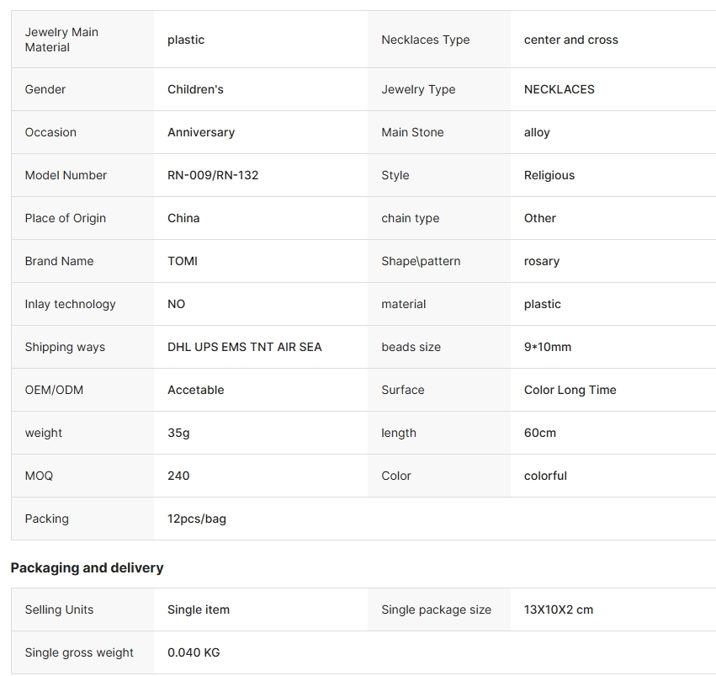Click the Jewelry Main Material label

click(61, 40)
